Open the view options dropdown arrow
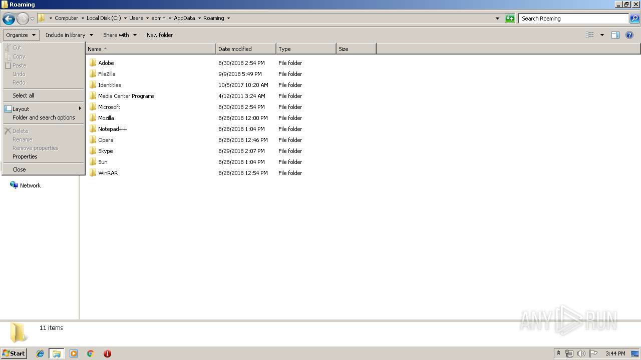Screen dimensions: 641x360 [x=602, y=35]
